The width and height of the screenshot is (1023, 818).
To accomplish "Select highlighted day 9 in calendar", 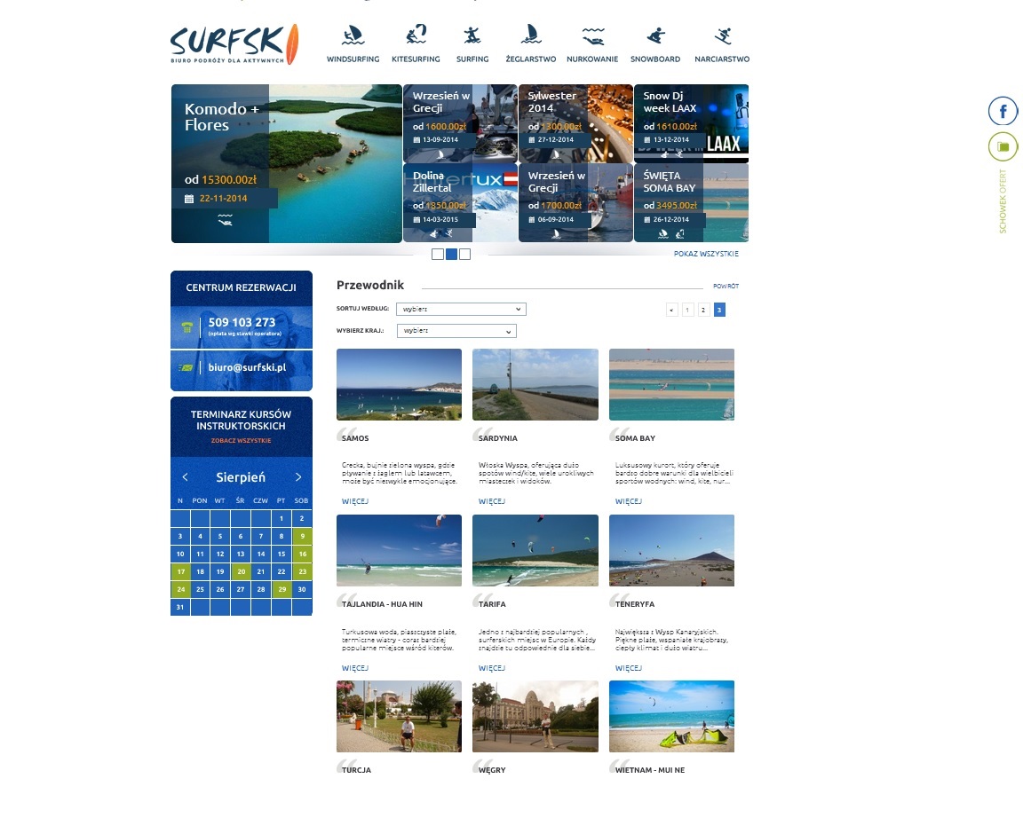I will 302,537.
